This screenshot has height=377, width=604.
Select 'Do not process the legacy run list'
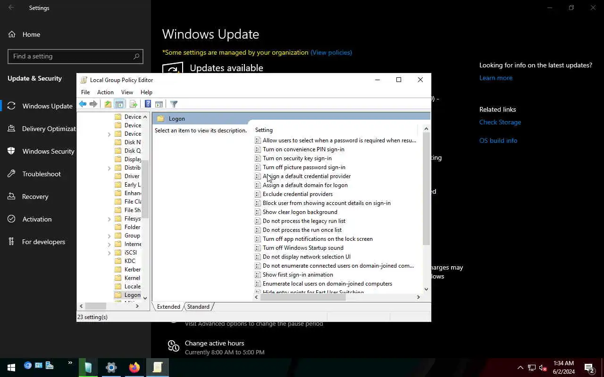304,221
